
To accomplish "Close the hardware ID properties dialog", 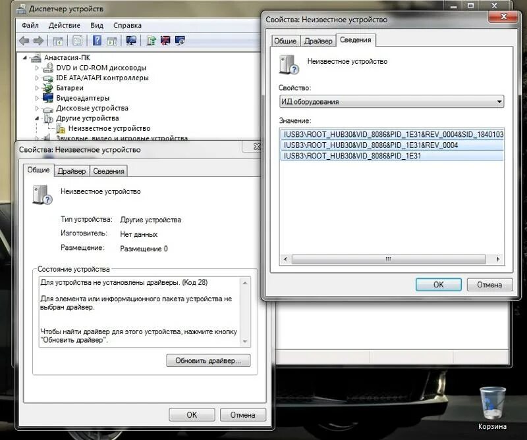I will (503, 16).
